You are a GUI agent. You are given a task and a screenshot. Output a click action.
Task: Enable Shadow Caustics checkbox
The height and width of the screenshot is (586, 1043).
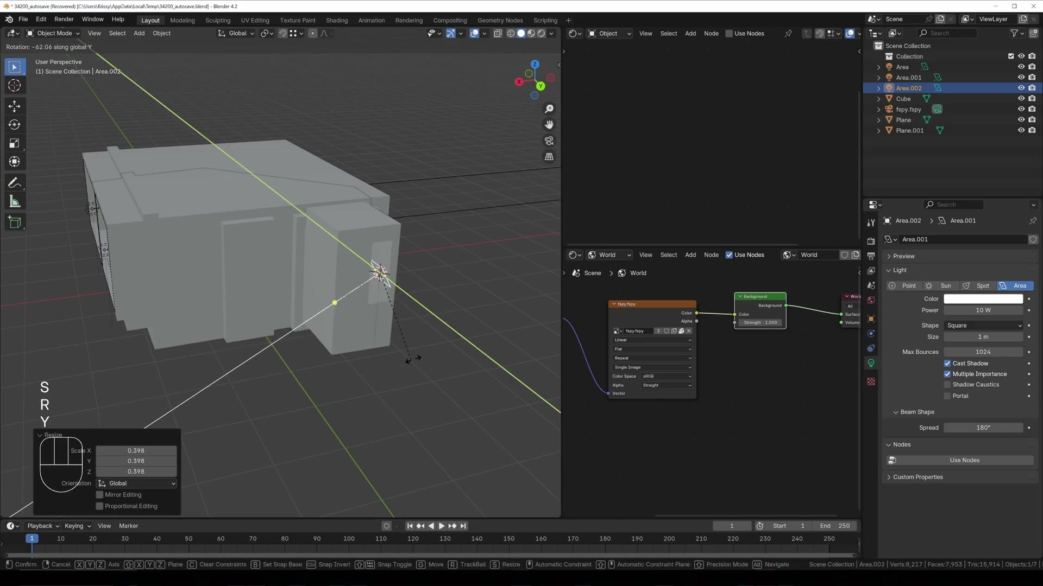(947, 385)
